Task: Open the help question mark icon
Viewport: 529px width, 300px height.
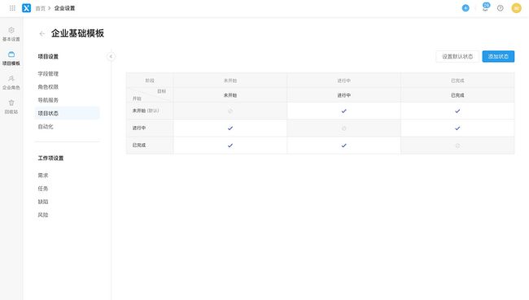Action: click(x=501, y=8)
